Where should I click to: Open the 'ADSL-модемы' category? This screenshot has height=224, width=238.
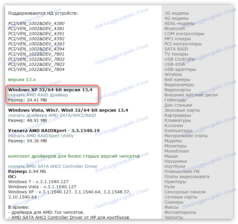coord(179,23)
